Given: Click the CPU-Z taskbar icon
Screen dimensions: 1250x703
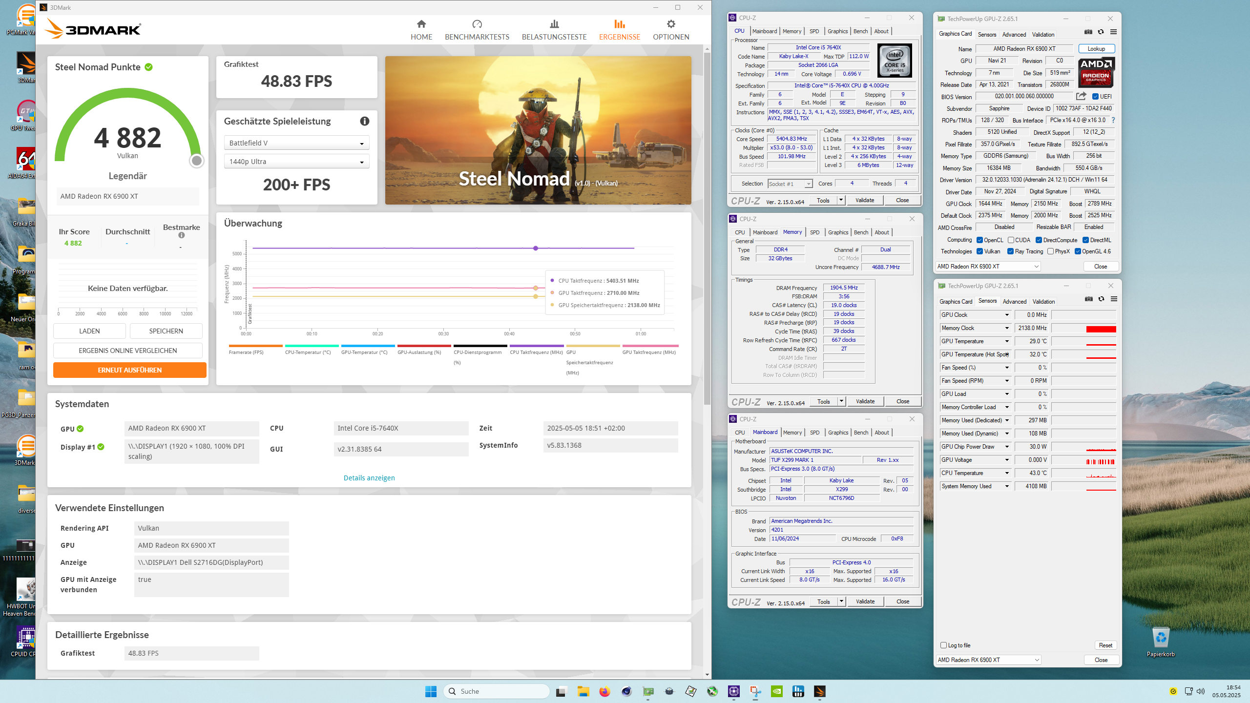Looking at the screenshot, I should 733,691.
